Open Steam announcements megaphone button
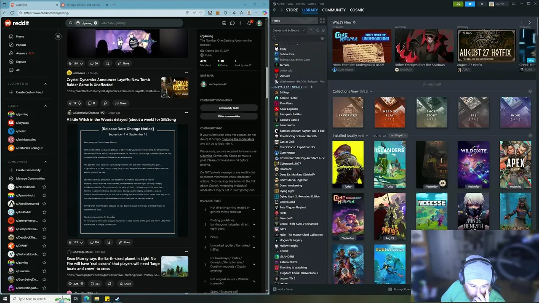Viewport: 539px width, 303px height. coord(470,4)
